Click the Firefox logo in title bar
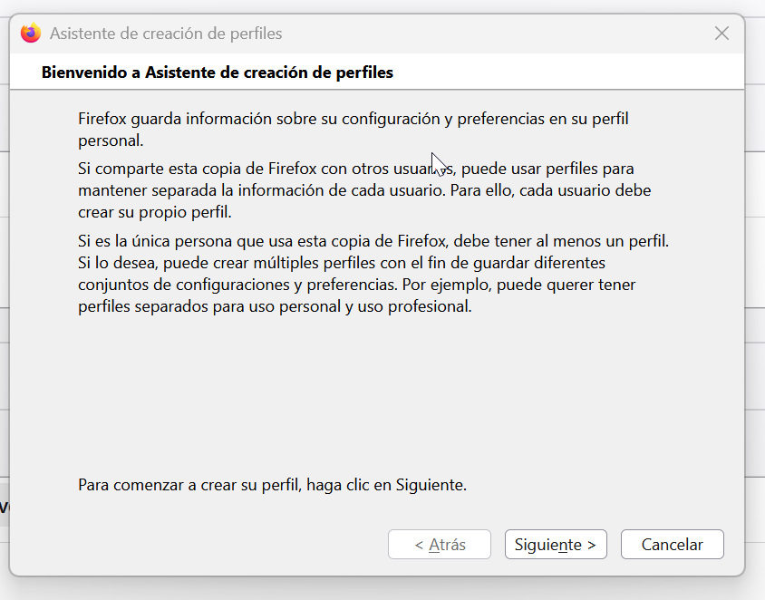Screen dimensions: 765x600 31,34
